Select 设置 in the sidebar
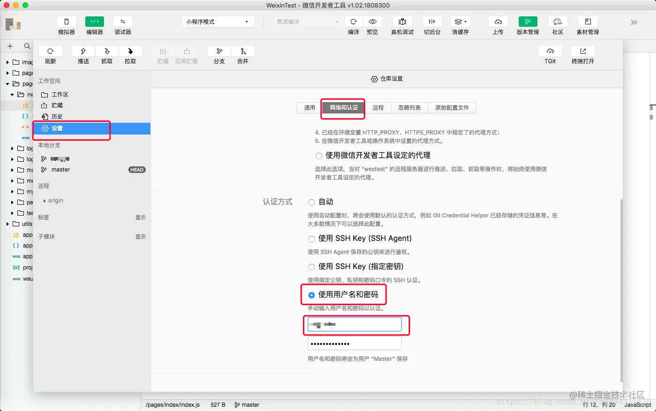The height and width of the screenshot is (411, 656). [x=92, y=128]
